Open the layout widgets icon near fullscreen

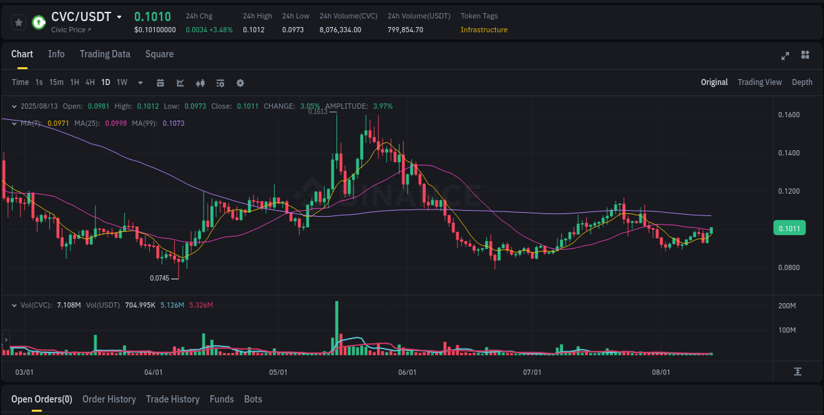click(806, 56)
